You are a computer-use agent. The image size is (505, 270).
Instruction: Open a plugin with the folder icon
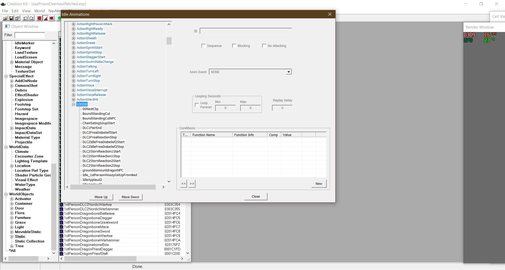pyautogui.click(x=5, y=18)
